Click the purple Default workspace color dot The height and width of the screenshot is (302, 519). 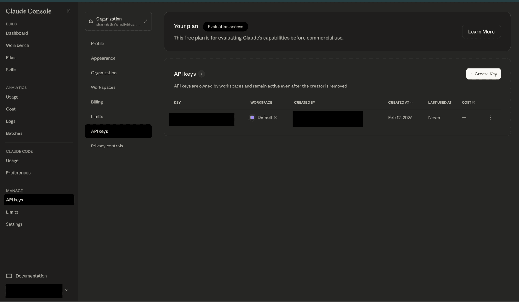(x=252, y=117)
